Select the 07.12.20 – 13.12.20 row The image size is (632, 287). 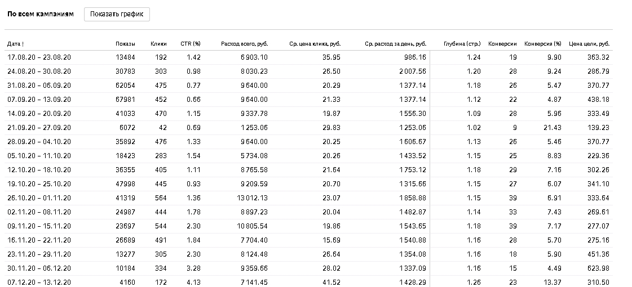pos(308,281)
